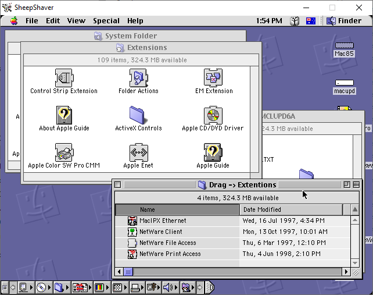
Task: Click the date 'Wed, 16 Jul 1997, 4:34 PM'
Action: point(284,221)
